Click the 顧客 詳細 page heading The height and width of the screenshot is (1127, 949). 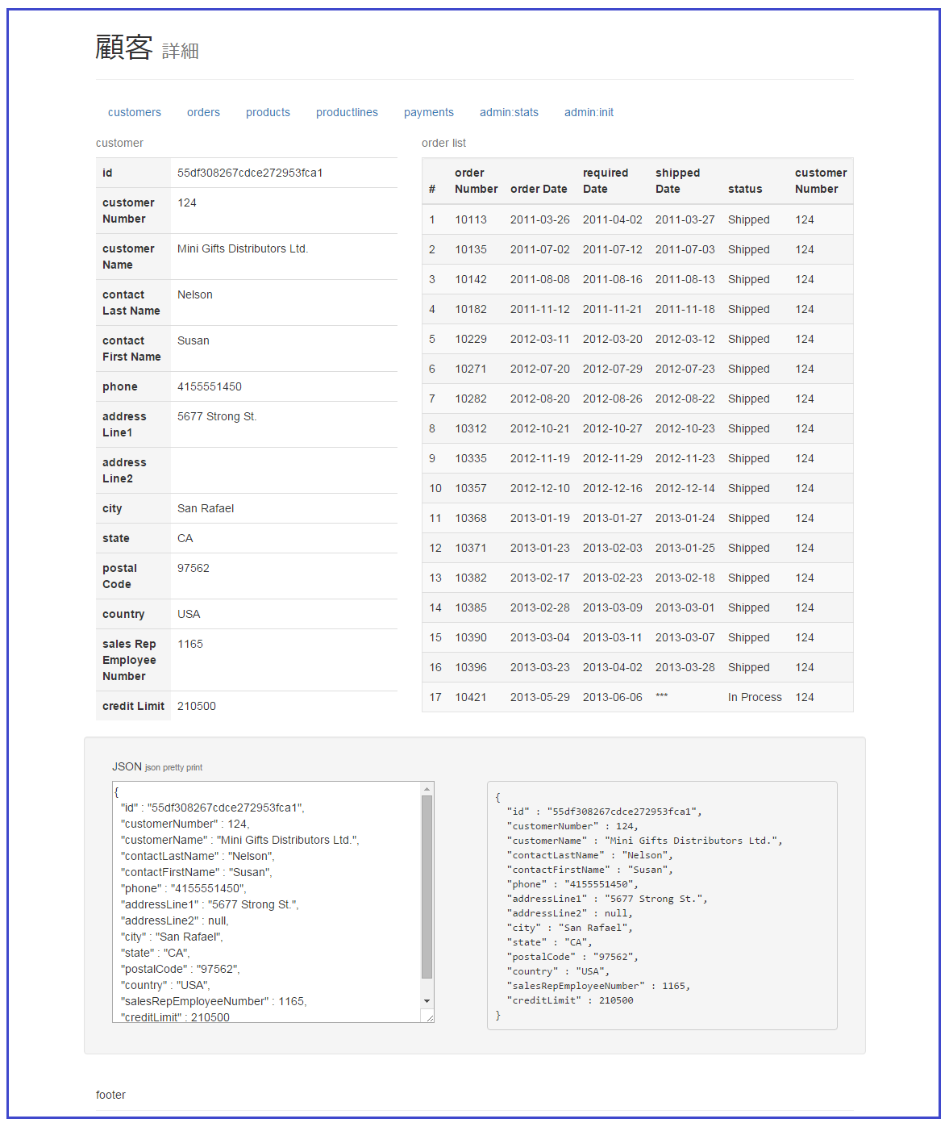[146, 48]
